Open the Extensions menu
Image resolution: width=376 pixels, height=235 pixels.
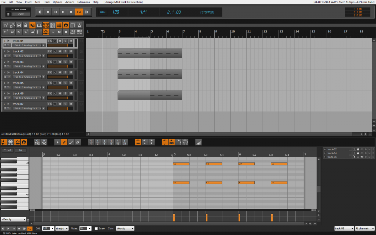tap(83, 2)
